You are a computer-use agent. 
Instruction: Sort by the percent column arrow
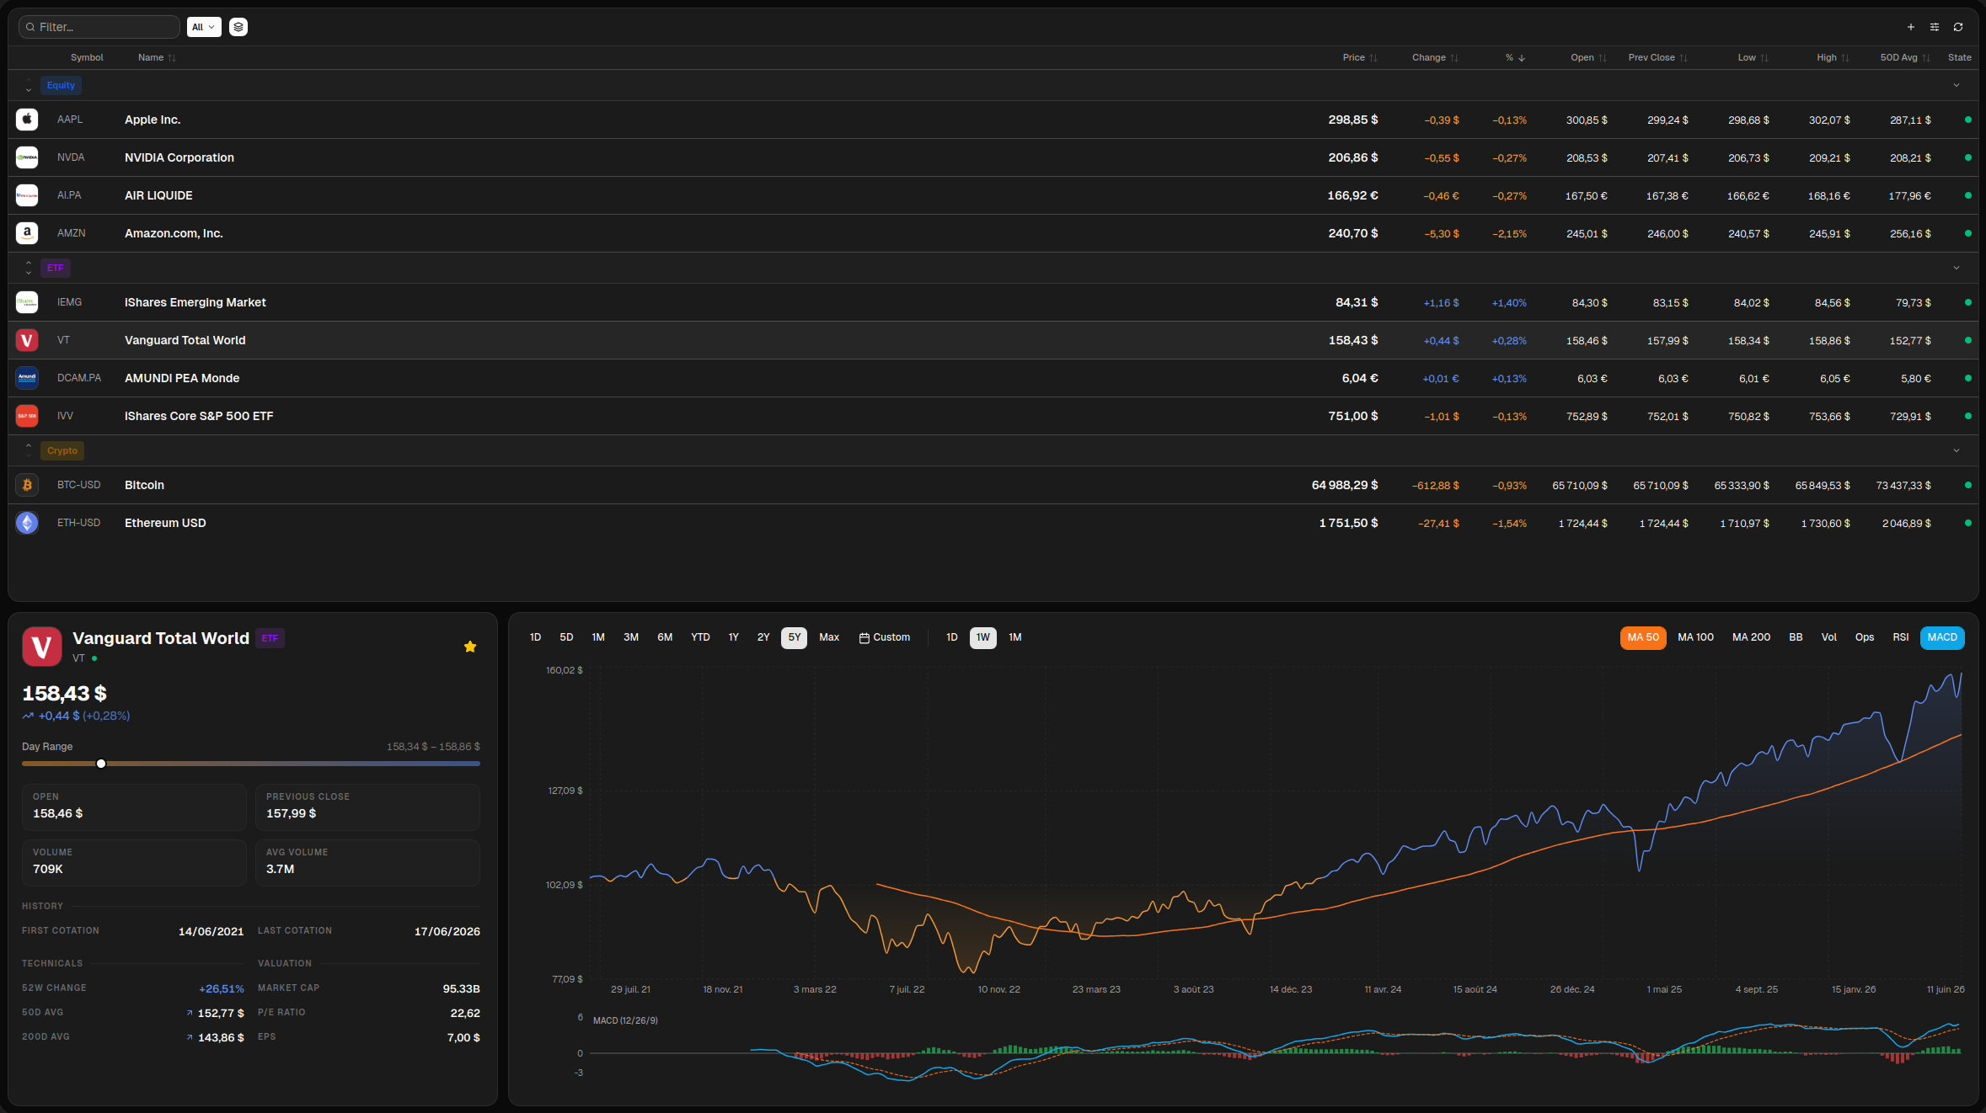pos(1522,58)
